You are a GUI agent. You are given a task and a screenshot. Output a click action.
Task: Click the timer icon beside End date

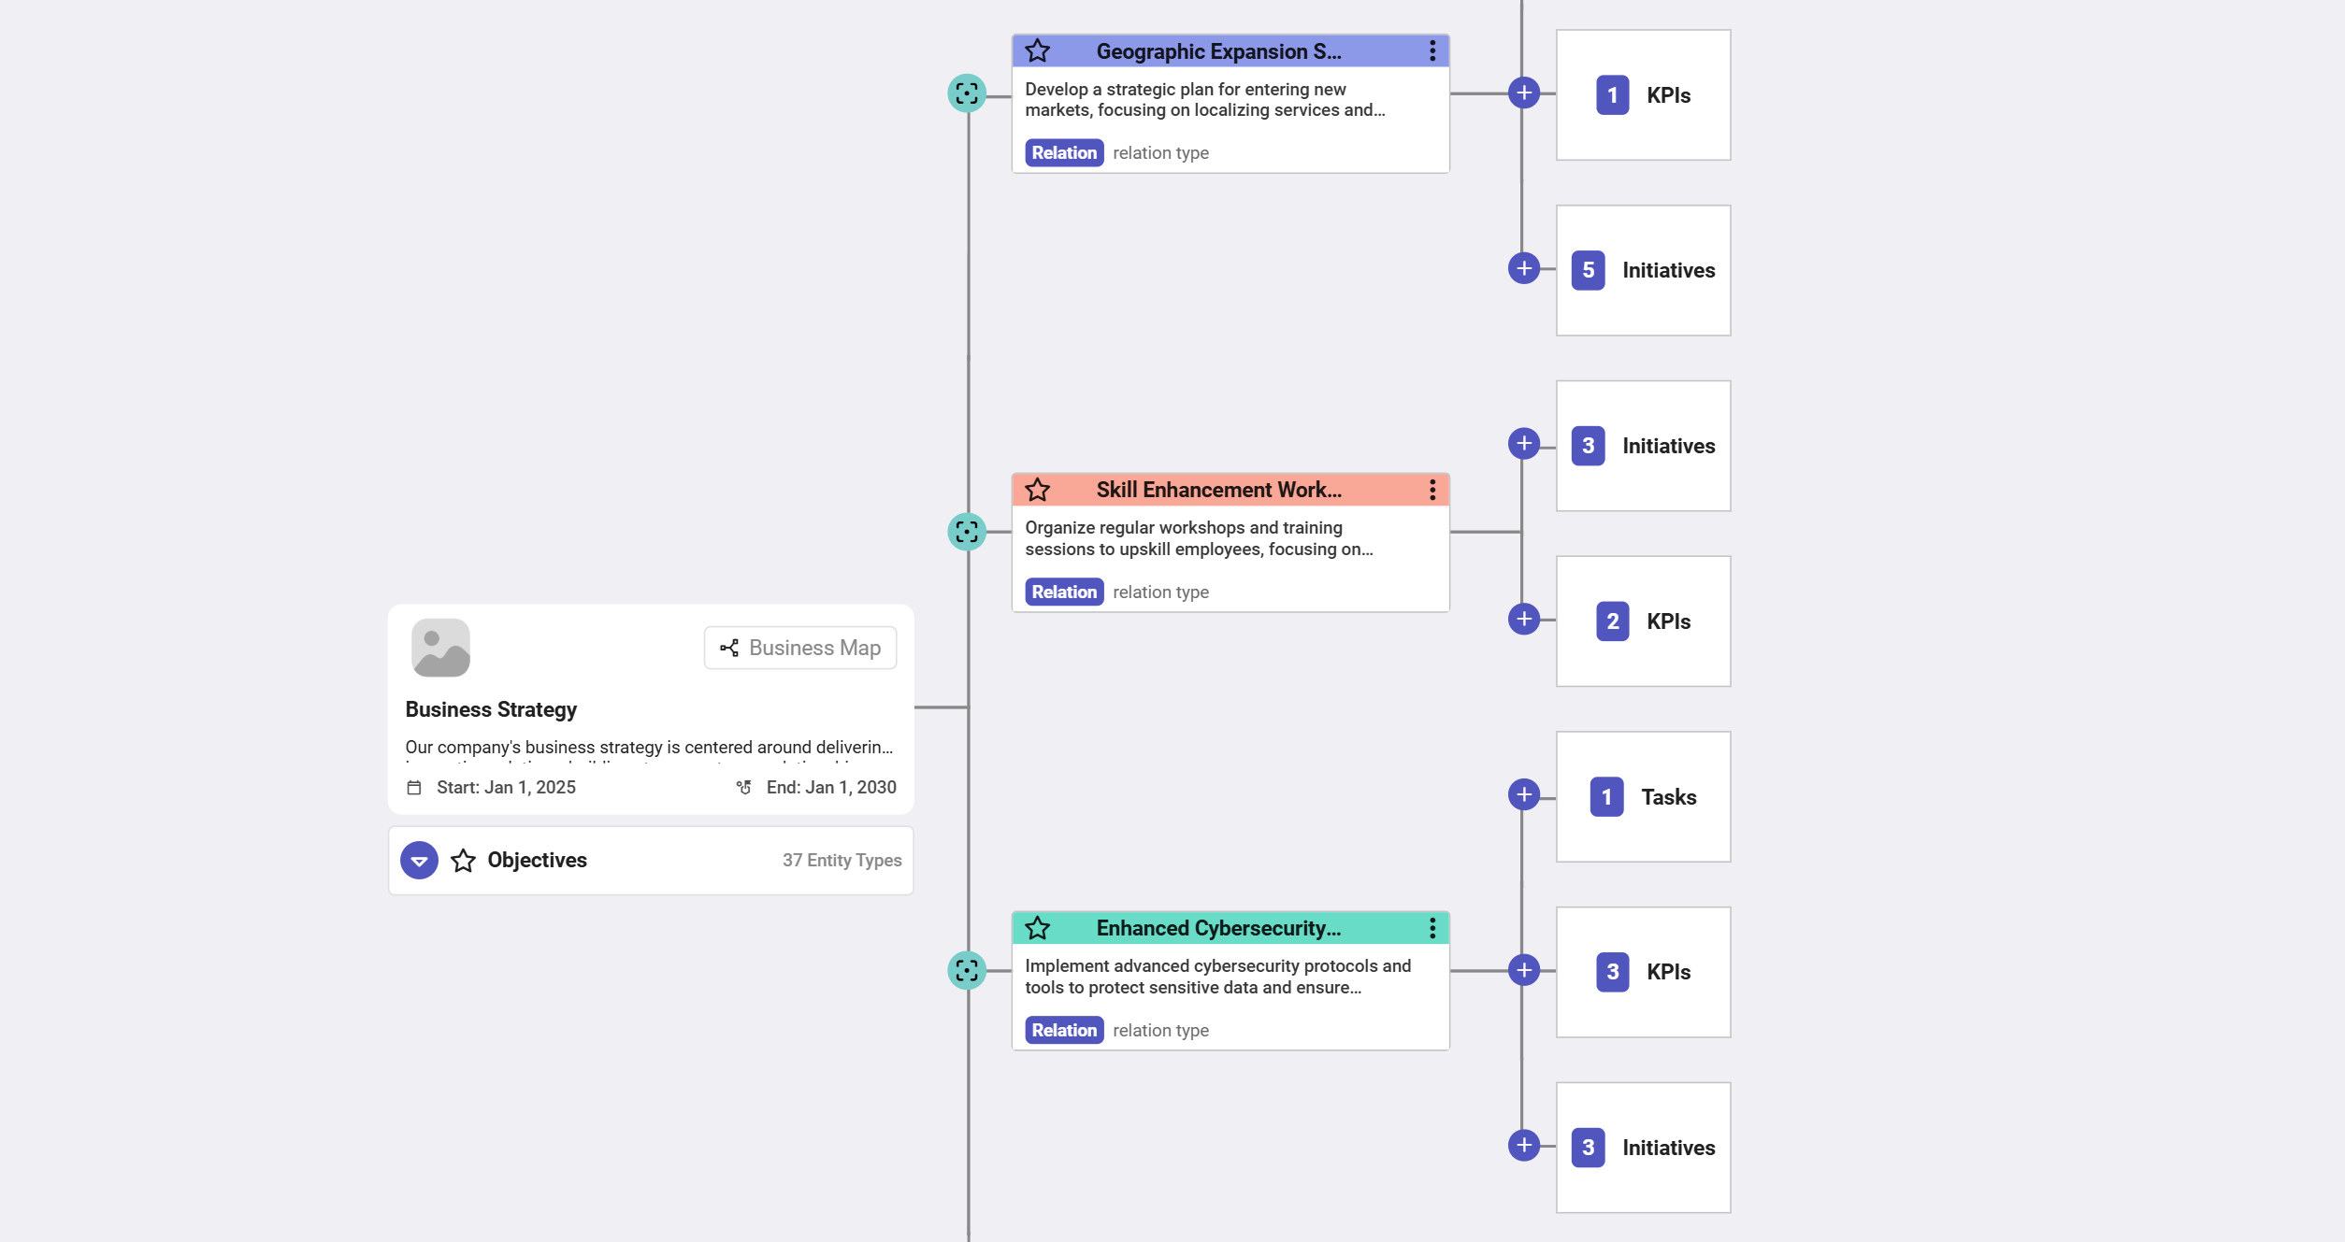(x=743, y=787)
